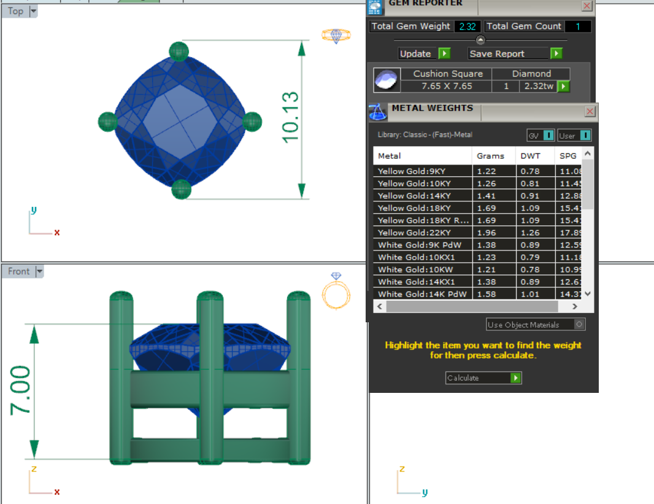Viewport: 654px width, 504px height.
Task: Open the Front viewport dropdown arrow
Action: pos(39,271)
